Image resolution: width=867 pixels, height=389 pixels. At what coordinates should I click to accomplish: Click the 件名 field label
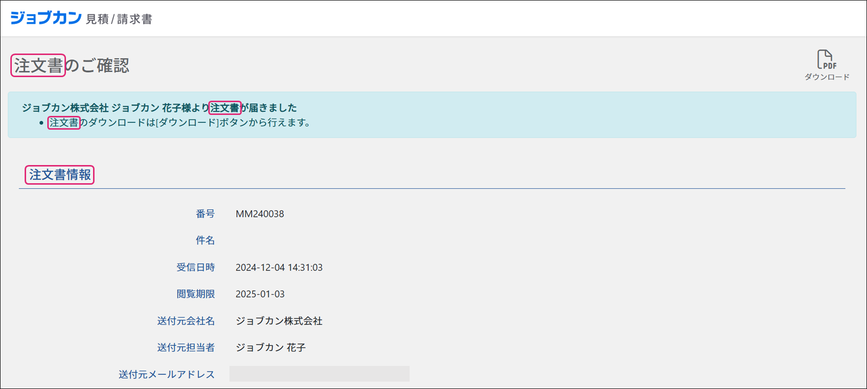coord(205,240)
